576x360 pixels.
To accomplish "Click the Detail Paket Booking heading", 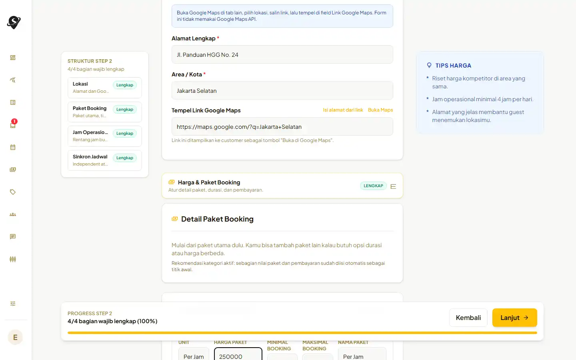I will (x=217, y=219).
